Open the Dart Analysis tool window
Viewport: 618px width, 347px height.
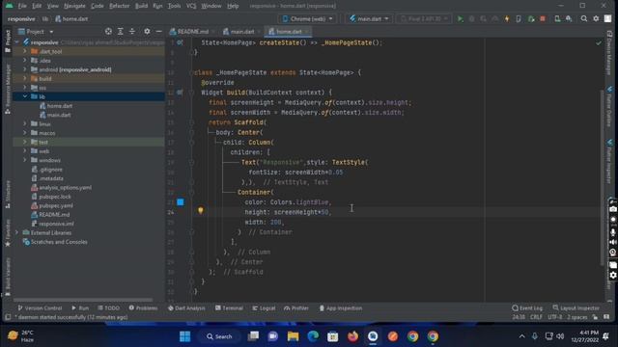point(186,308)
